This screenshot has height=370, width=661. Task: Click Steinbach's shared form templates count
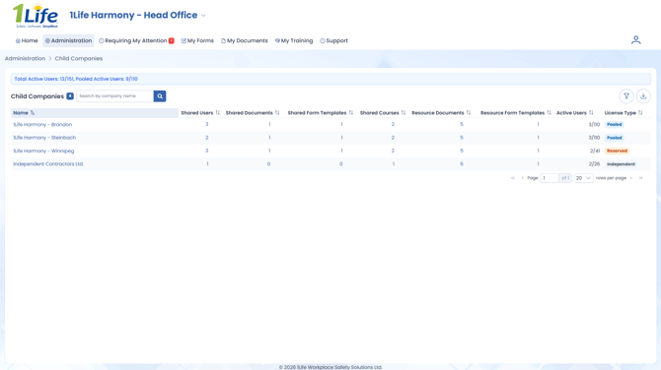click(341, 138)
